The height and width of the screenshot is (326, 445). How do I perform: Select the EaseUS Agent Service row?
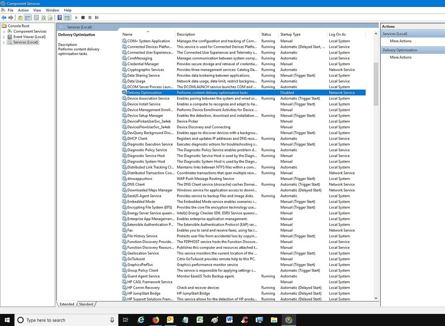pos(243,196)
